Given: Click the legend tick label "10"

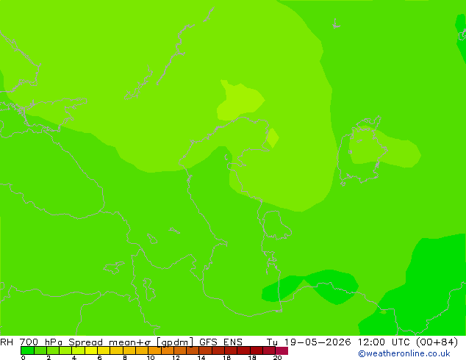Looking at the screenshot, I should click(151, 358).
